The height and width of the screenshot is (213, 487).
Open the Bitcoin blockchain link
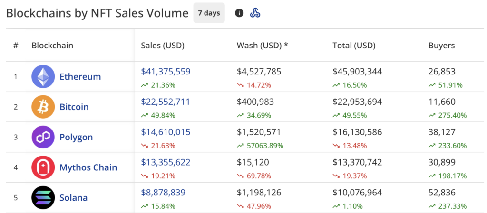74,107
